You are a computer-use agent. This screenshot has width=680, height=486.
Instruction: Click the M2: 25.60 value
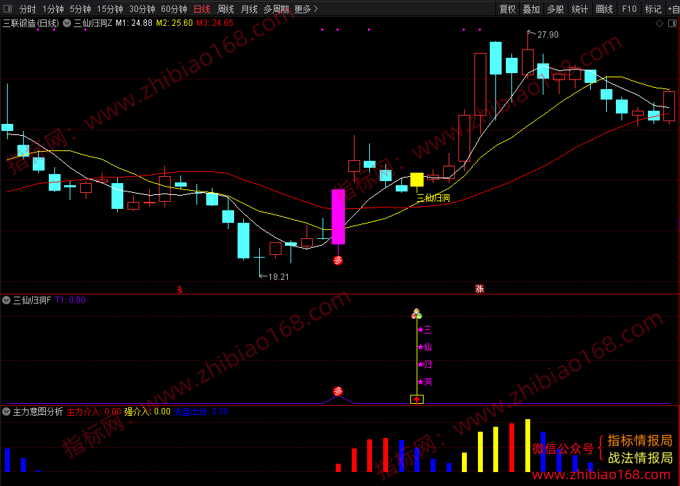pos(174,23)
